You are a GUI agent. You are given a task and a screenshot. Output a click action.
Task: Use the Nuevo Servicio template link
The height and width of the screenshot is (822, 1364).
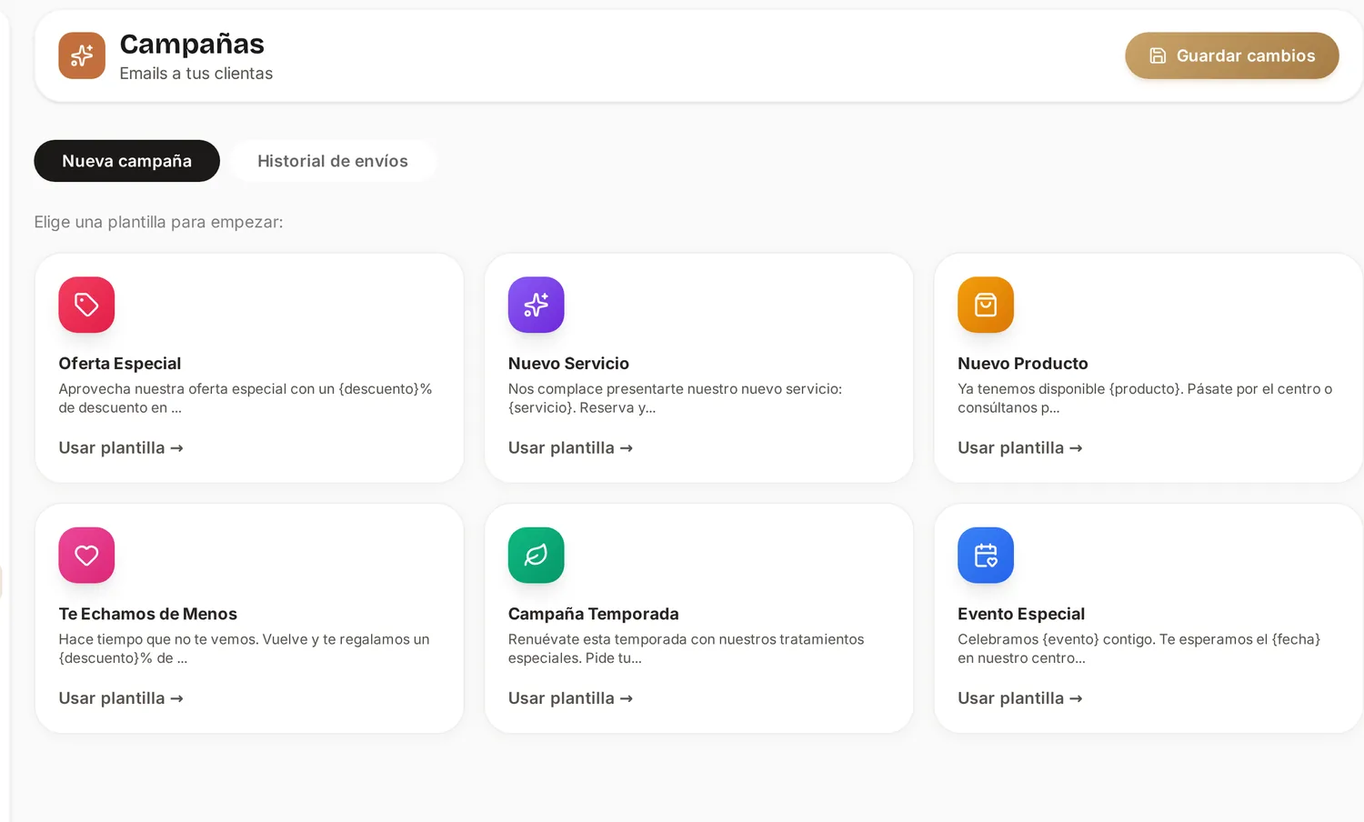pyautogui.click(x=570, y=447)
